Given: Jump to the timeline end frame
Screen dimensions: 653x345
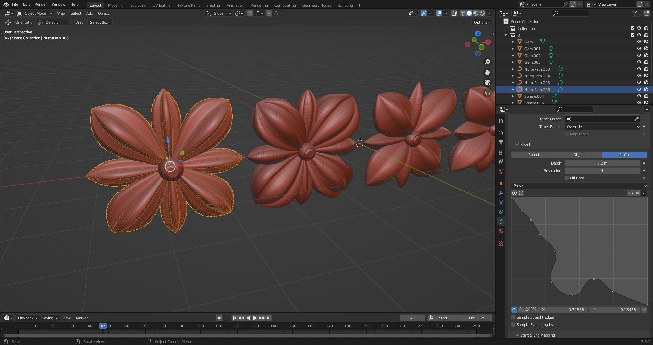Looking at the screenshot, I should click(269, 318).
